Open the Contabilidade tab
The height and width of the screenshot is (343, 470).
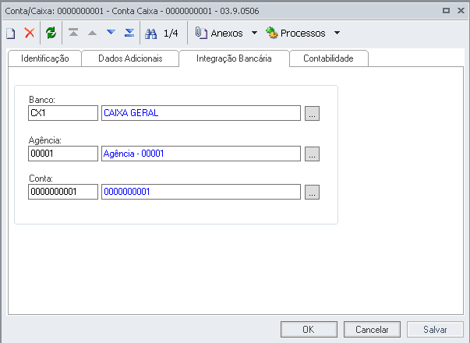pyautogui.click(x=328, y=58)
